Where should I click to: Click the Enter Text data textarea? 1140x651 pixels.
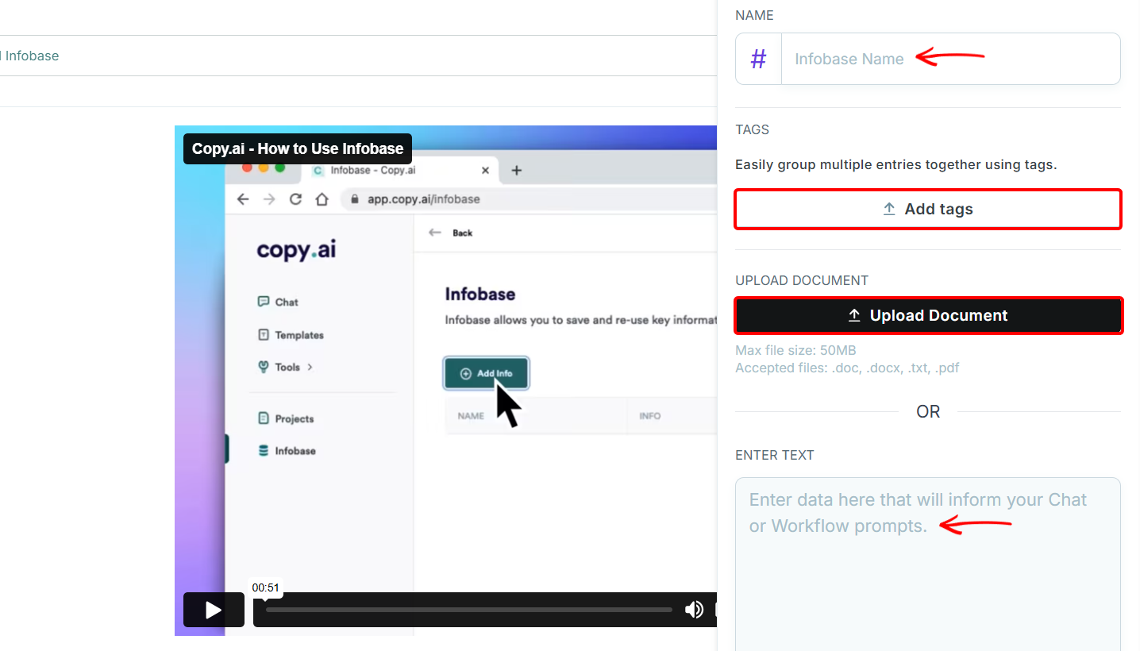click(x=928, y=564)
